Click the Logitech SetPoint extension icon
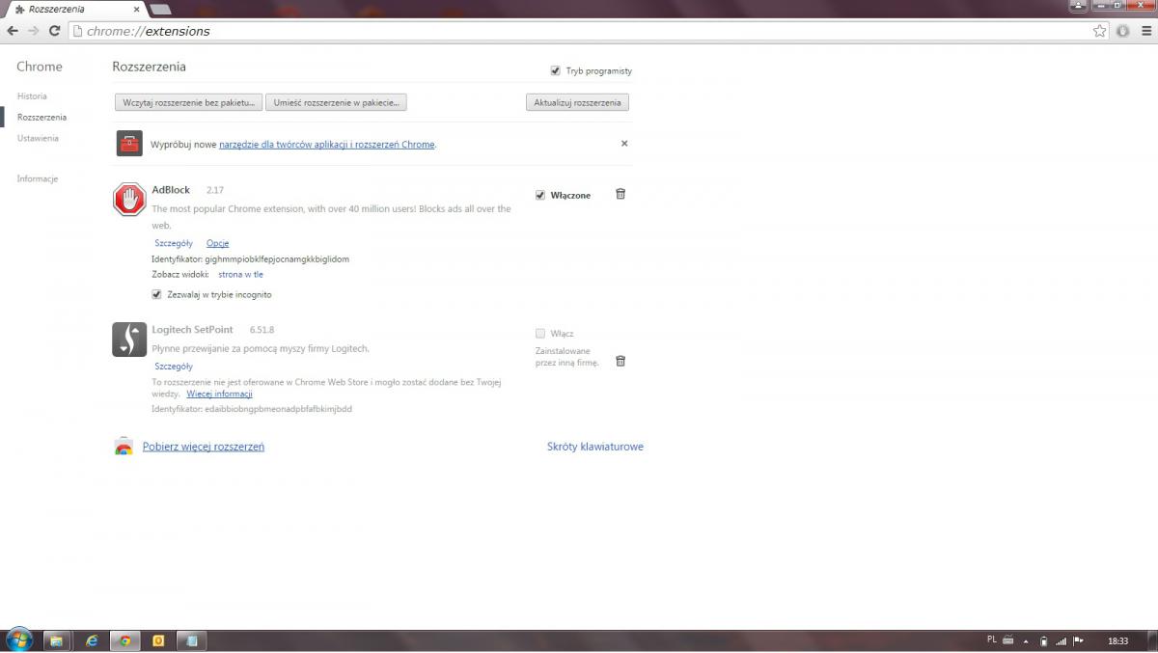The height and width of the screenshot is (653, 1158). (129, 340)
